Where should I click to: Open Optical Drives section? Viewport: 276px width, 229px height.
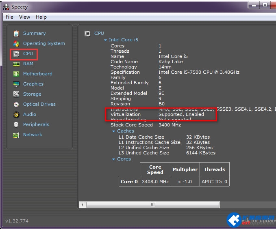39,104
